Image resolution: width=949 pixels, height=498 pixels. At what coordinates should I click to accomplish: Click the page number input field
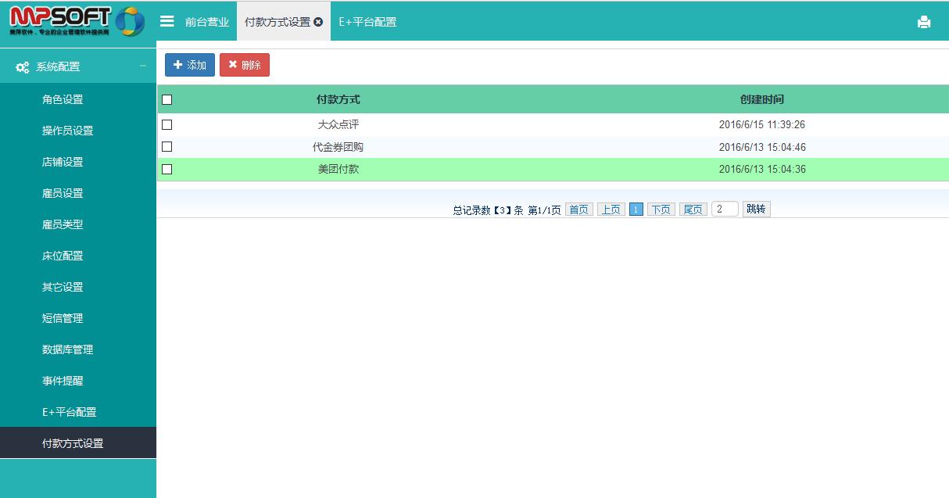(x=724, y=209)
